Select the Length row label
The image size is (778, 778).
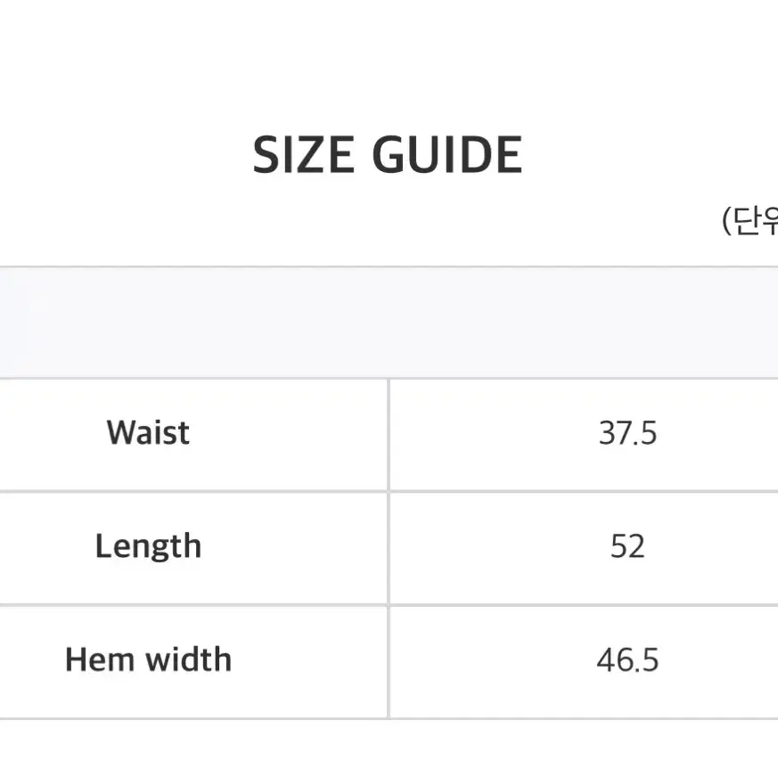[148, 546]
